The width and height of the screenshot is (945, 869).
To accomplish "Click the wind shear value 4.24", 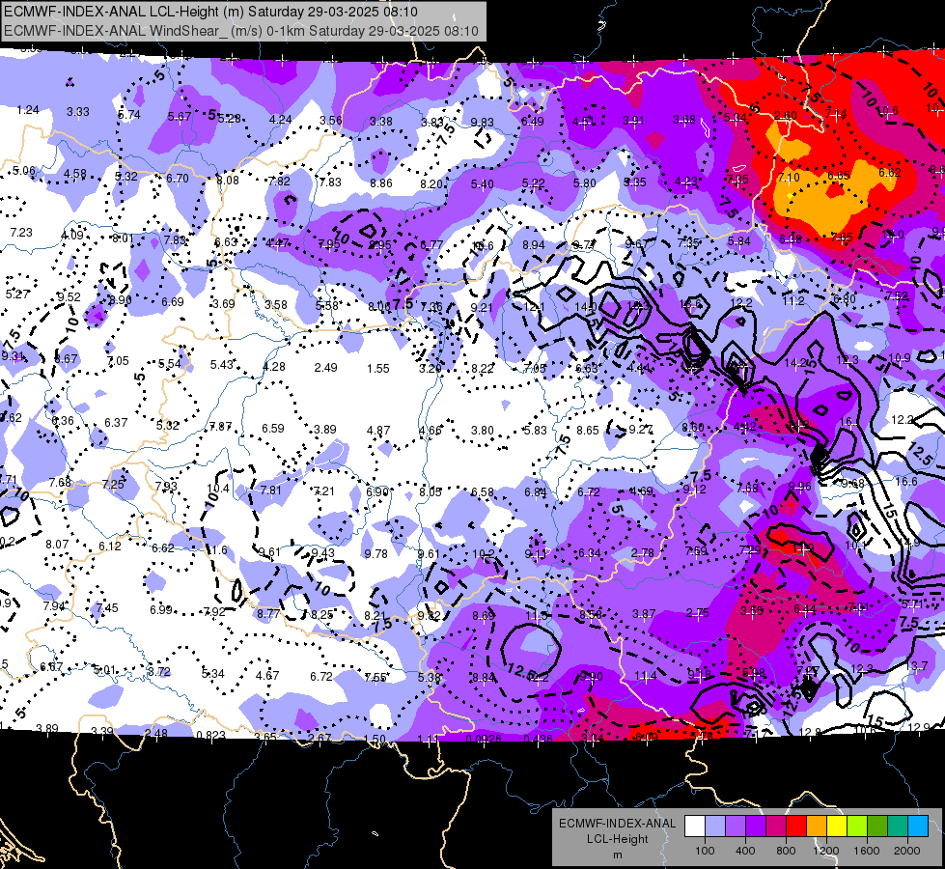I will pos(280,120).
